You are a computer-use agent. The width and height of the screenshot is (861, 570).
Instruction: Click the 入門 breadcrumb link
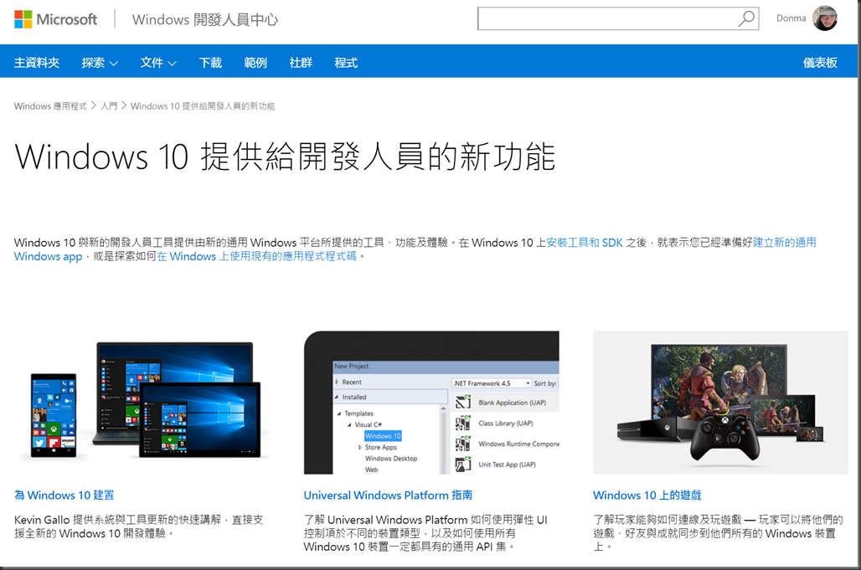[x=109, y=105]
